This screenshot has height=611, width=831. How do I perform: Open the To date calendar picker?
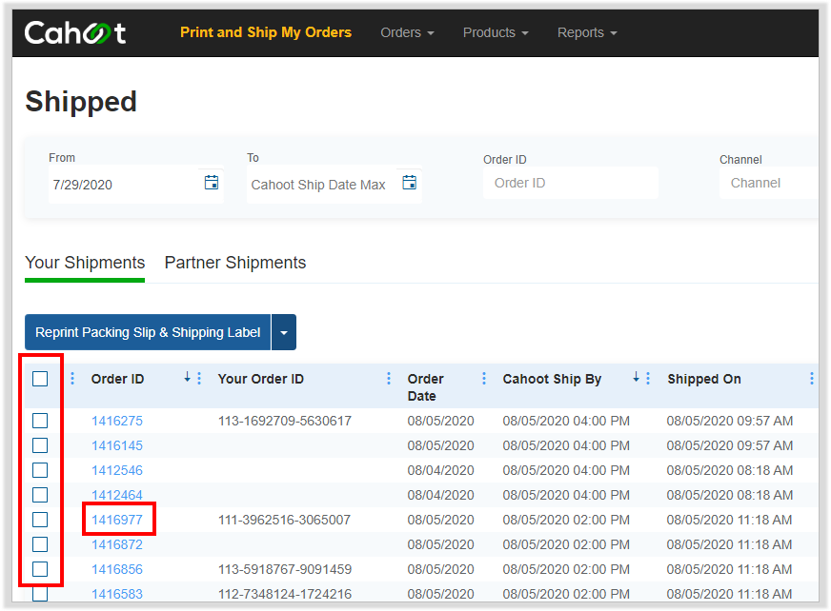(x=409, y=183)
